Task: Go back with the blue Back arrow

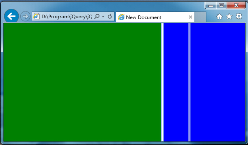Action: pos(11,16)
